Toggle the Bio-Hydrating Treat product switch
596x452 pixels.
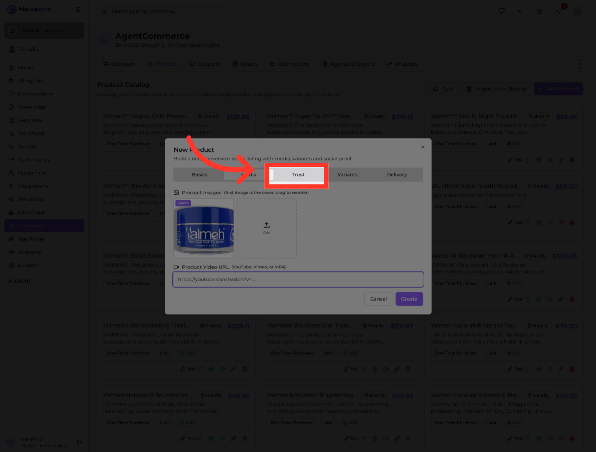[x=222, y=369]
